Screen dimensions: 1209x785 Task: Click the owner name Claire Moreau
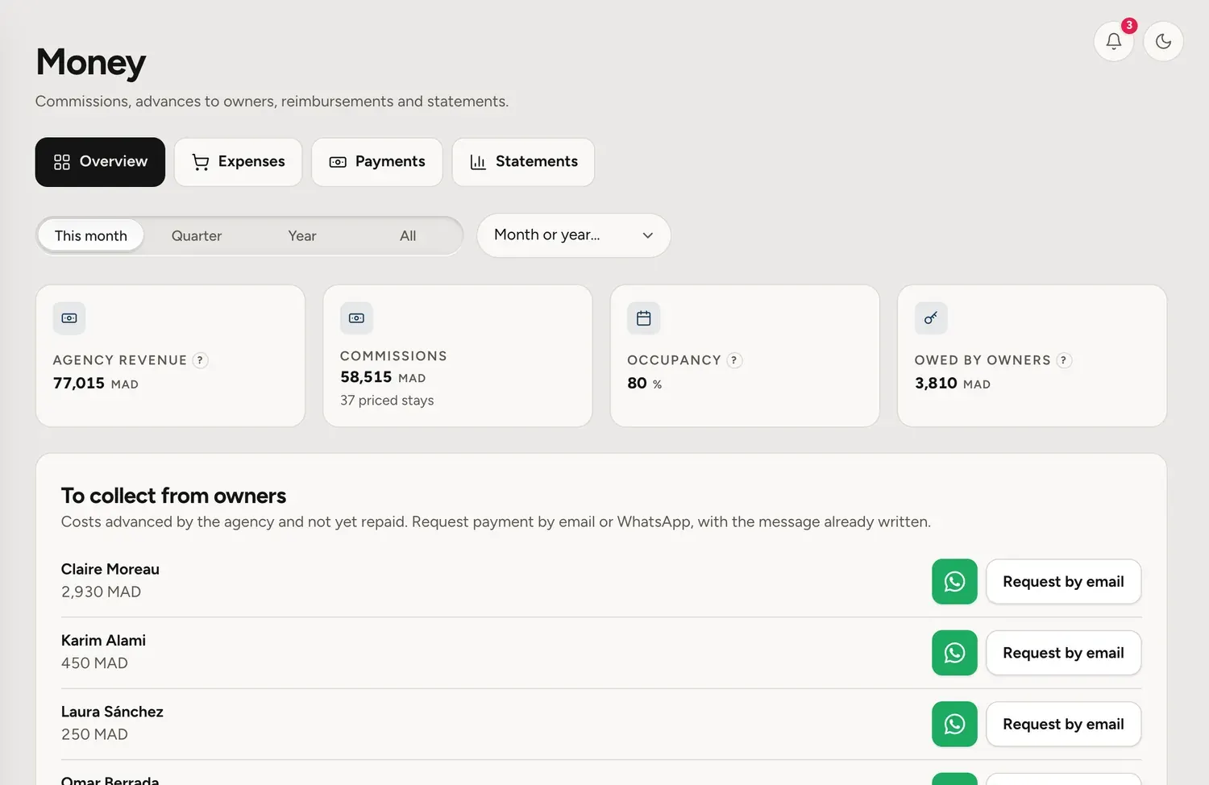(x=110, y=569)
